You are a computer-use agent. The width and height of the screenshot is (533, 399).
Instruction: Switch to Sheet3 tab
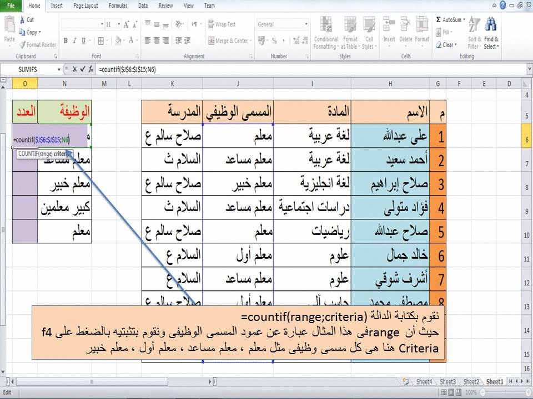pyautogui.click(x=447, y=382)
